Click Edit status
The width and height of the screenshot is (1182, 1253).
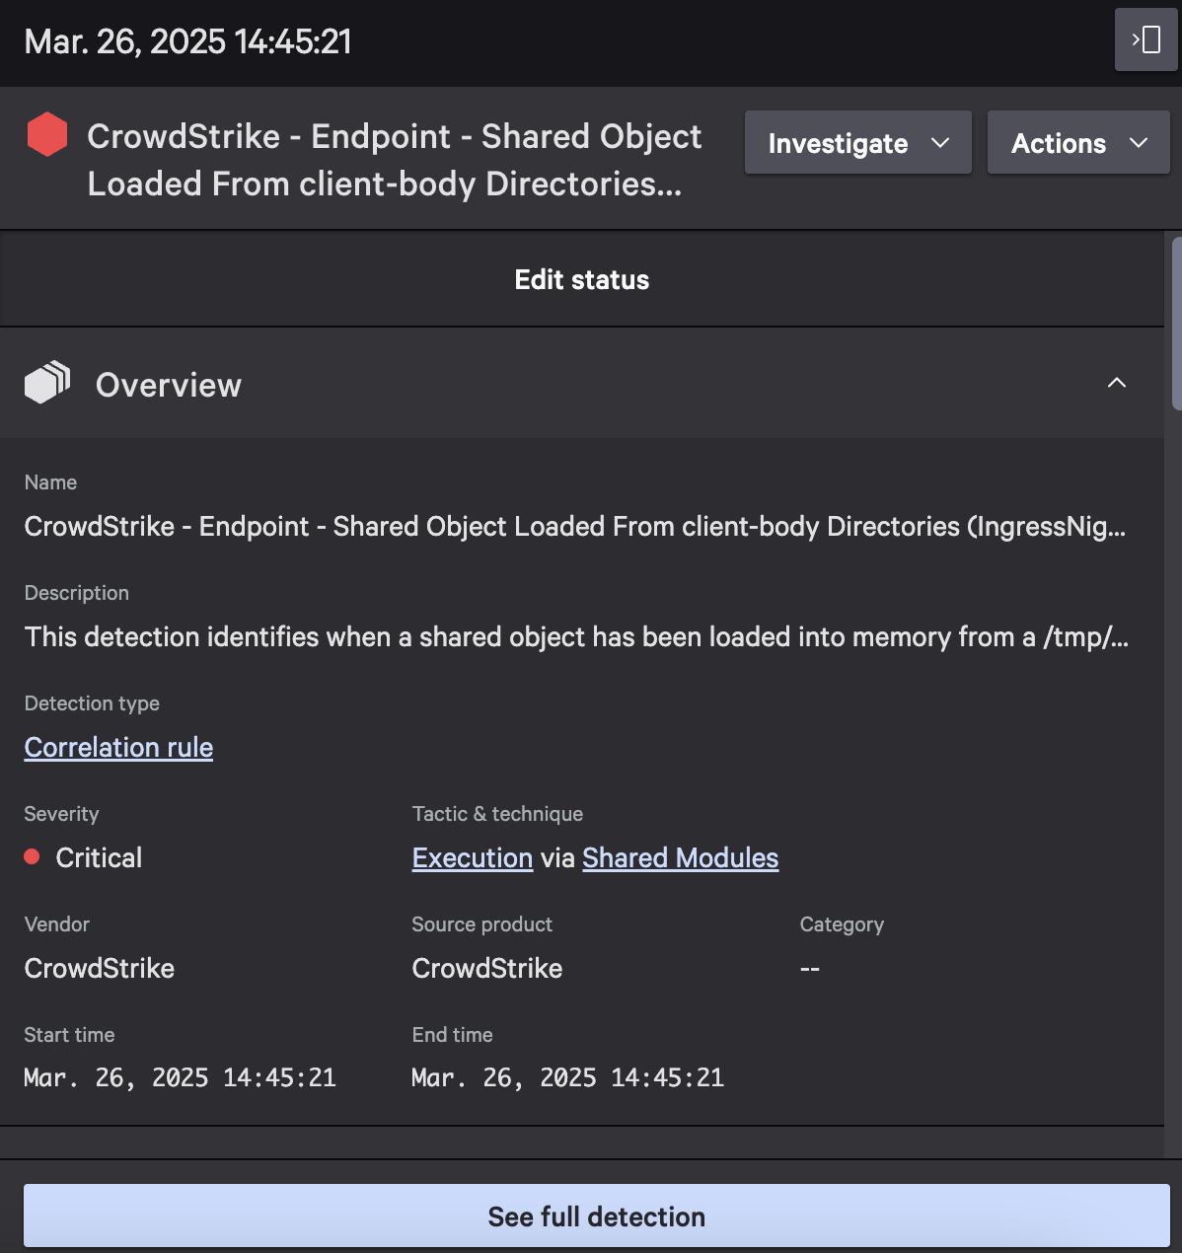pyautogui.click(x=582, y=279)
